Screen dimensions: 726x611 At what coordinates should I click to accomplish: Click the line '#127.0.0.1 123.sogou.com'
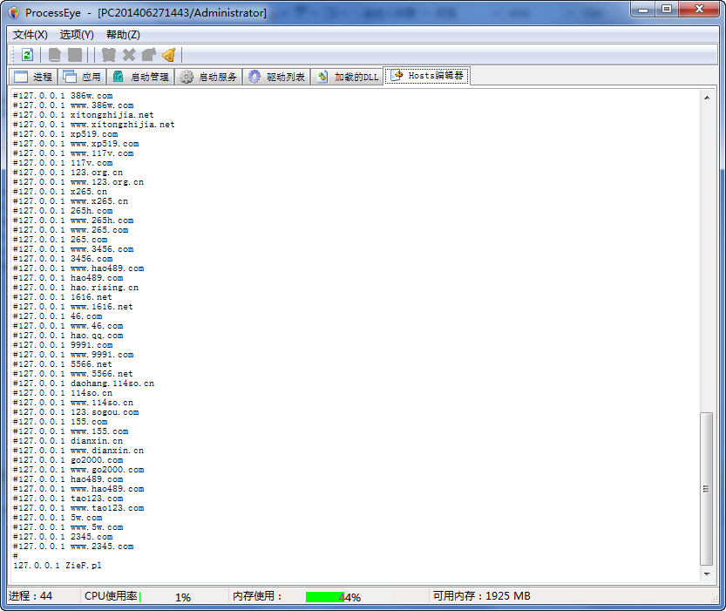click(x=76, y=412)
